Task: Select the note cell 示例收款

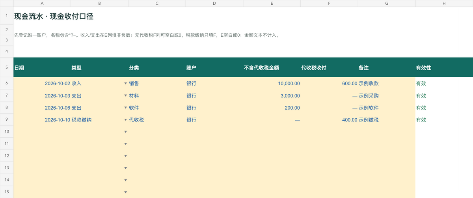Action: (387, 84)
